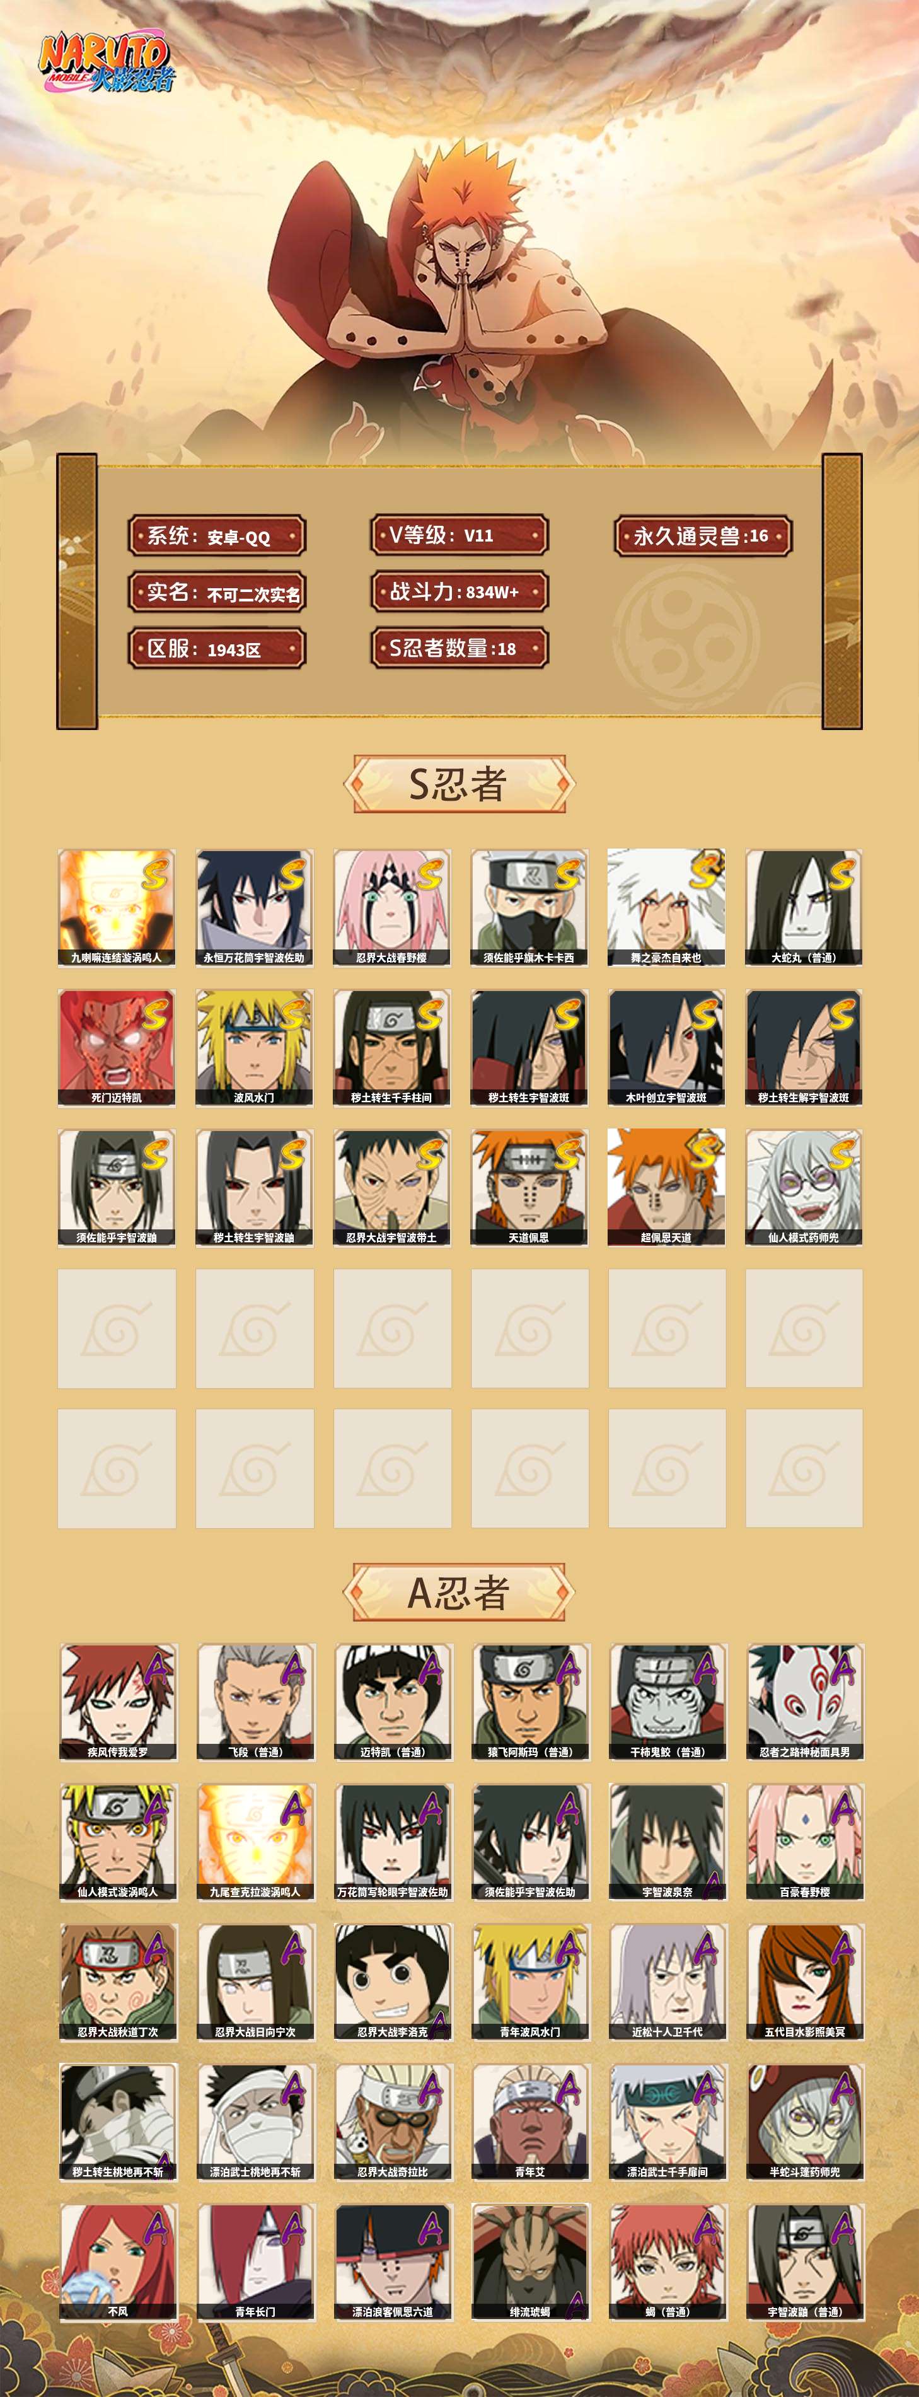Click the S忍者 section header
The width and height of the screenshot is (919, 2397).
click(459, 784)
